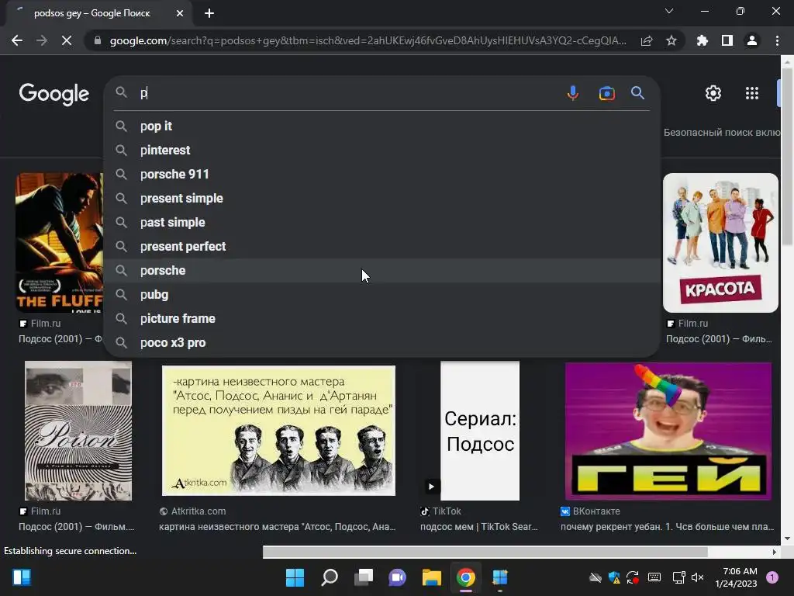The image size is (794, 596).
Task: Click the Chrome taskbar icon
Action: [466, 577]
